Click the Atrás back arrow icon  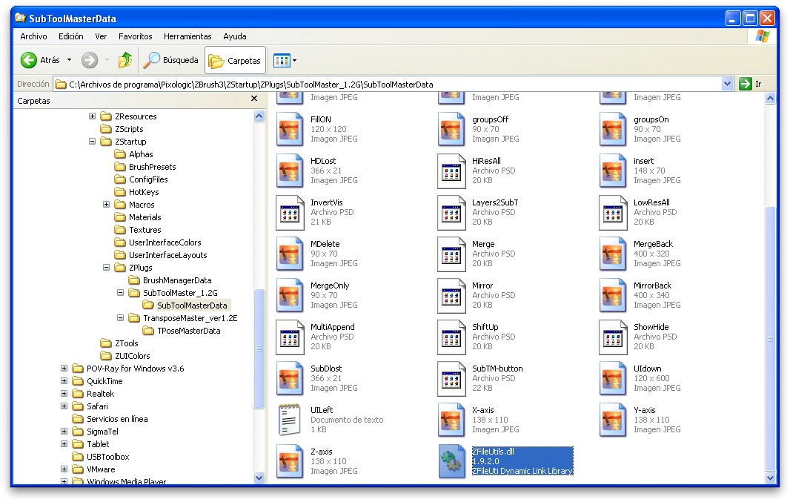point(29,60)
